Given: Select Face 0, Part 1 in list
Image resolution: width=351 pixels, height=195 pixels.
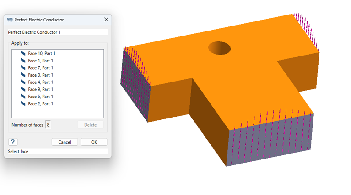Looking at the screenshot, I should coord(41,75).
